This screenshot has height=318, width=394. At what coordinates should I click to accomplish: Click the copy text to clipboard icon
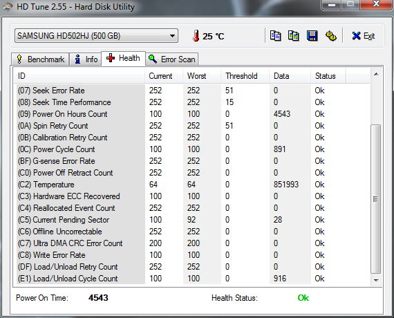(275, 36)
